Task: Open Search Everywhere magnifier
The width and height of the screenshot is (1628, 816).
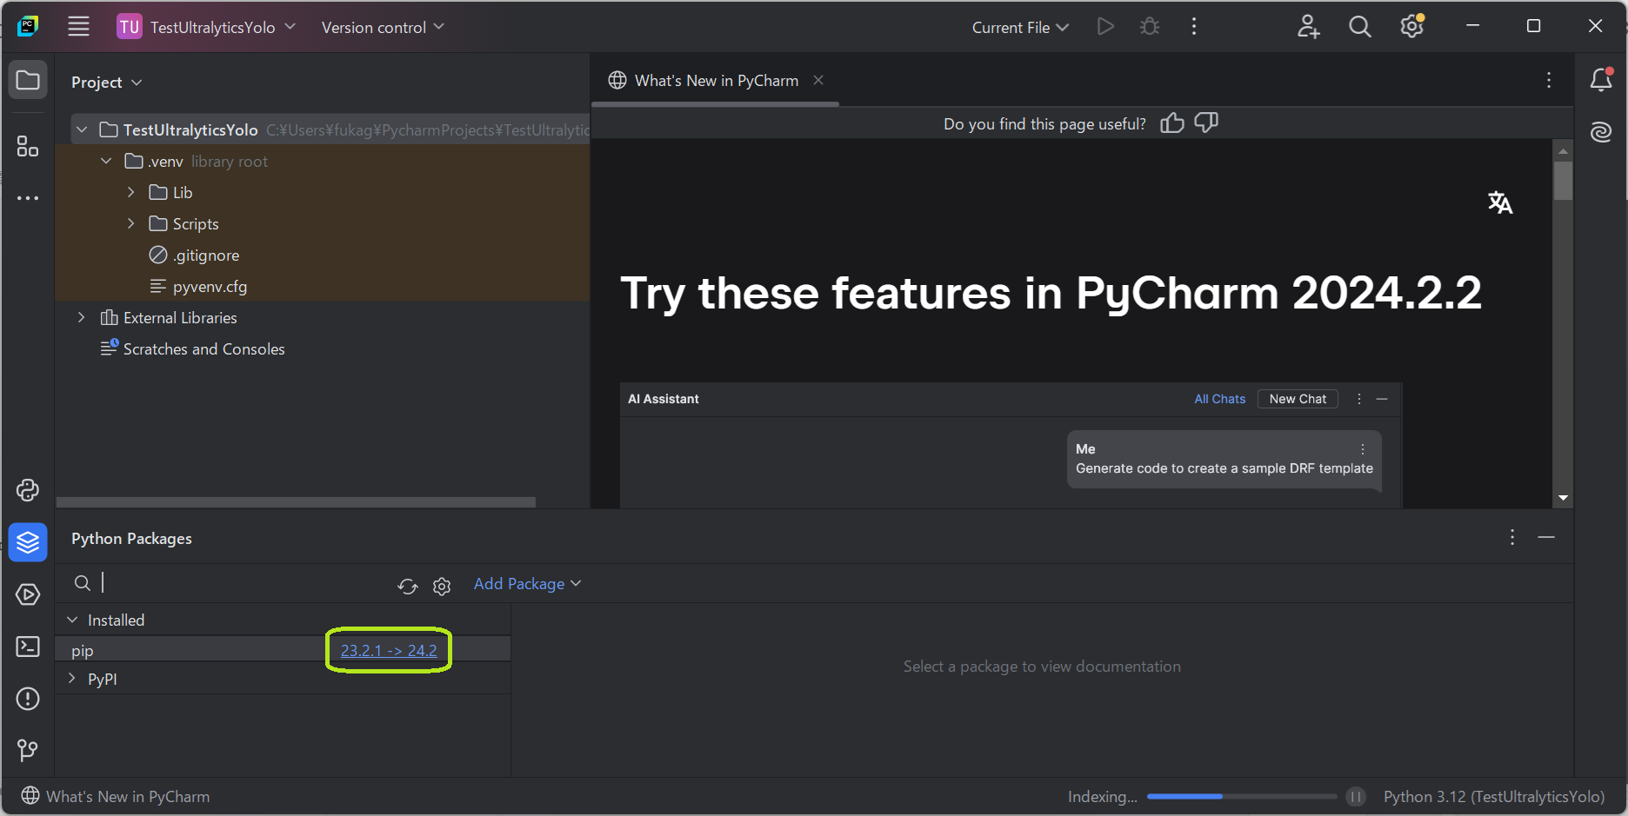Action: coord(1360,27)
